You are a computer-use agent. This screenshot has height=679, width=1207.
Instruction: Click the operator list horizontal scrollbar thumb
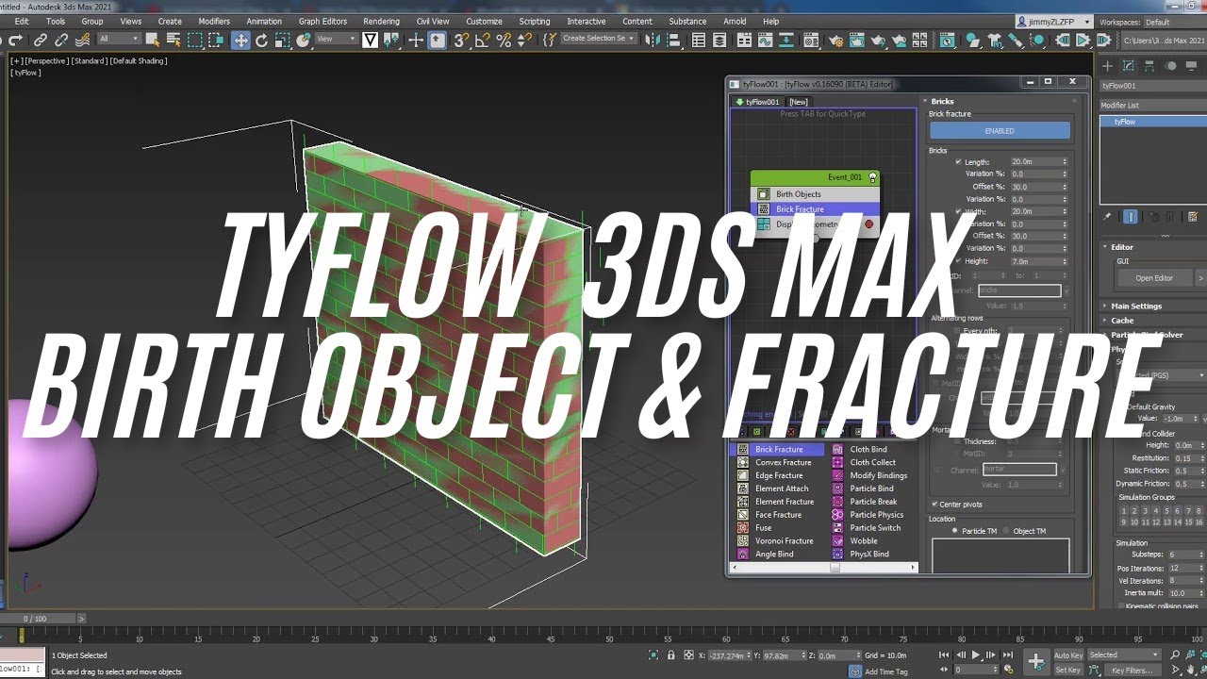coord(835,568)
